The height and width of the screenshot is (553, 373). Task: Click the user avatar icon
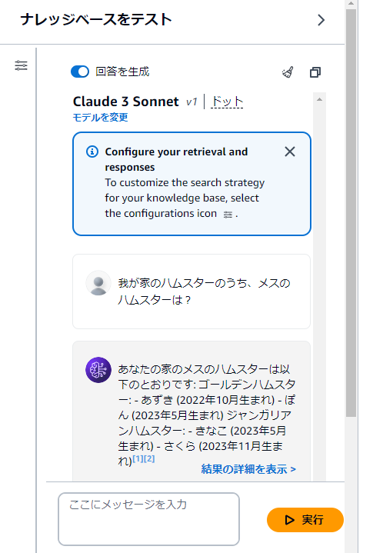point(98,283)
